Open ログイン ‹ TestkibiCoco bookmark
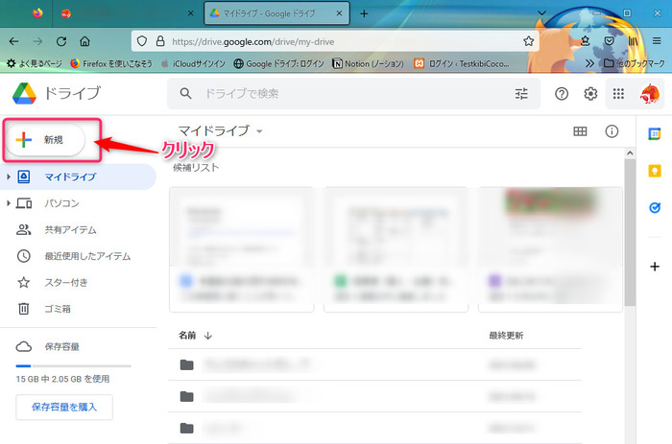The height and width of the screenshot is (444, 672). click(462, 63)
